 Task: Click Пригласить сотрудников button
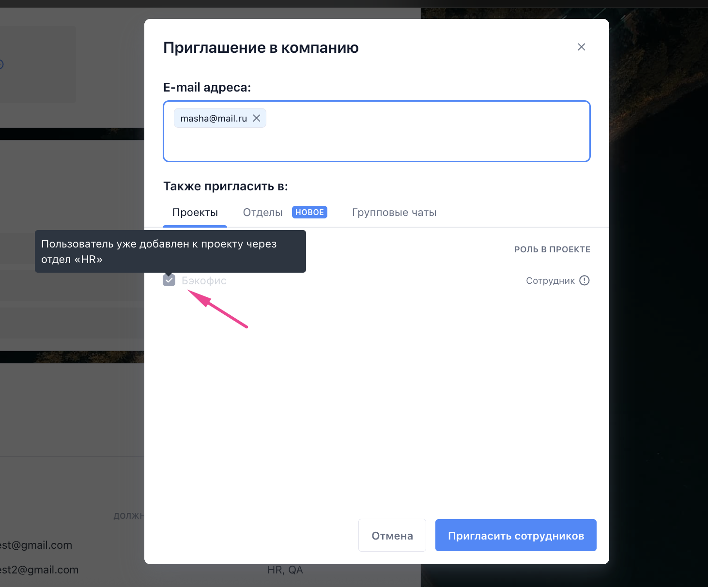tap(516, 535)
